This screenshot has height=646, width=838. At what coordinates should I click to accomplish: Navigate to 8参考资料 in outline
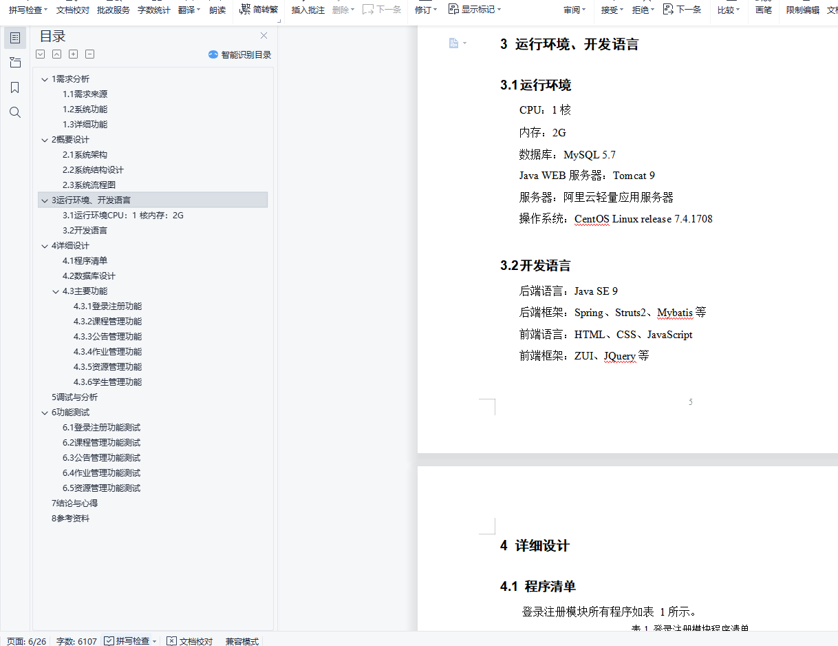(70, 519)
